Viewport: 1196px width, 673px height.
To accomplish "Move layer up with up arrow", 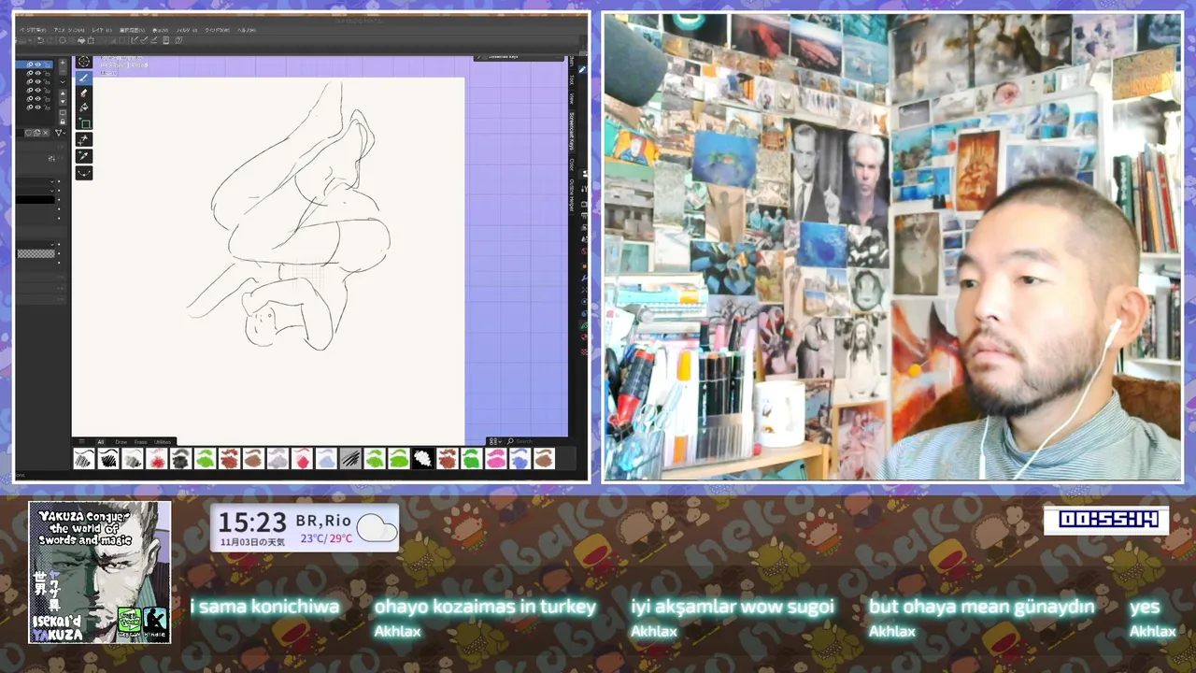I will [x=63, y=93].
